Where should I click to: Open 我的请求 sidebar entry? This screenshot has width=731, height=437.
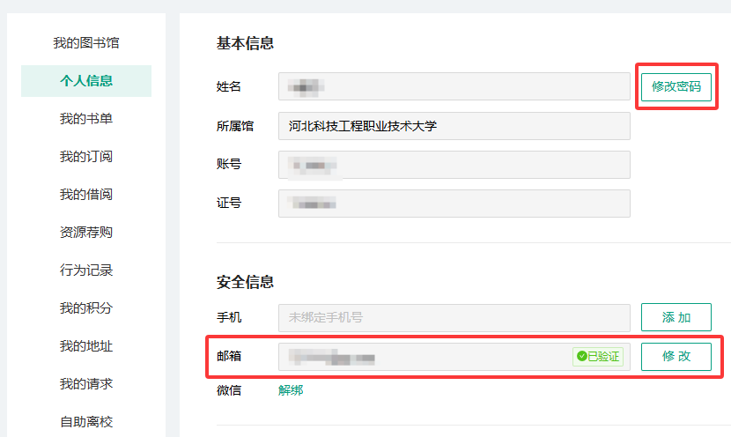tap(86, 384)
